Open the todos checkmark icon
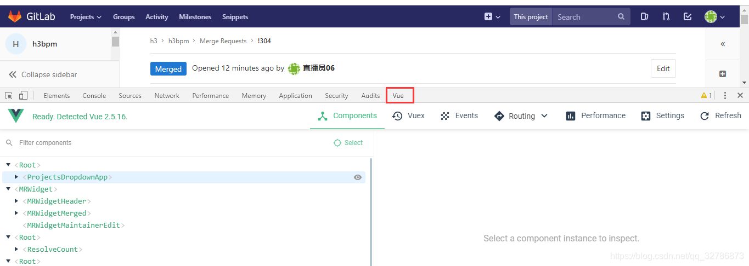This screenshot has height=266, width=749. pos(688,17)
